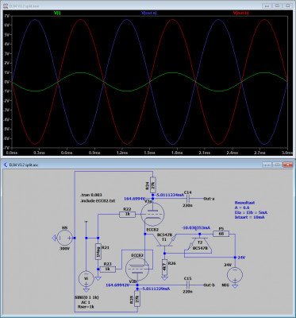Viewport: 296px width, 318px height.
Task: Click the SINE(0 1 1k) source value
Action: point(86,297)
